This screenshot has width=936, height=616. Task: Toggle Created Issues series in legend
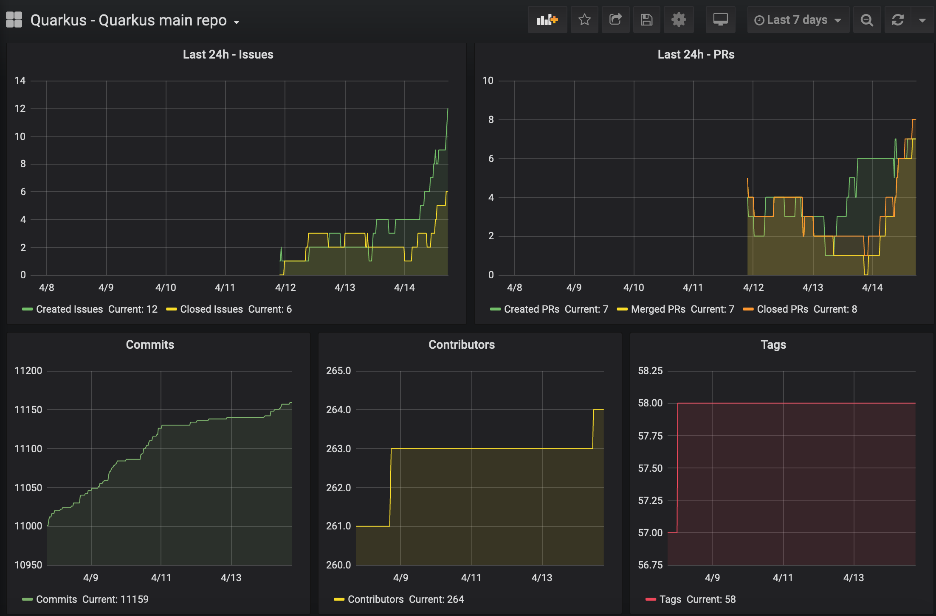[69, 309]
